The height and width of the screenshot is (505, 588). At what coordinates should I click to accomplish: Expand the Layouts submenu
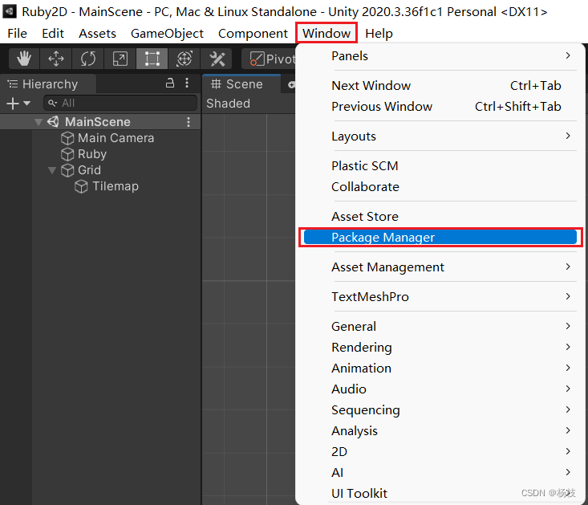click(440, 136)
